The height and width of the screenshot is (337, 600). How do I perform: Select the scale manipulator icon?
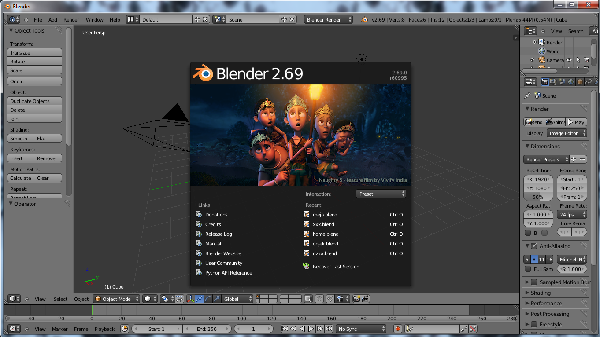coord(216,299)
